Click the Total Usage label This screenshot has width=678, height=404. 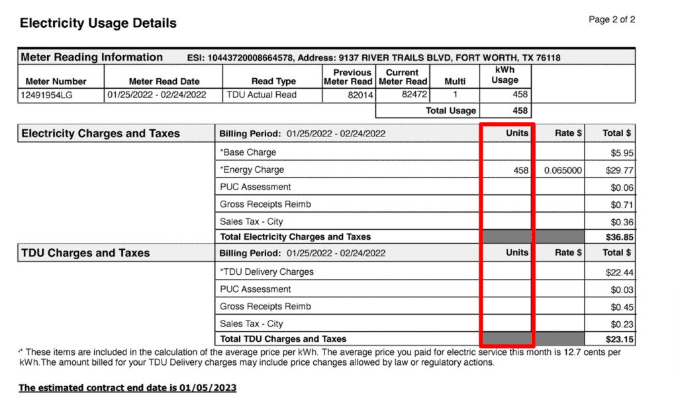[x=450, y=111]
